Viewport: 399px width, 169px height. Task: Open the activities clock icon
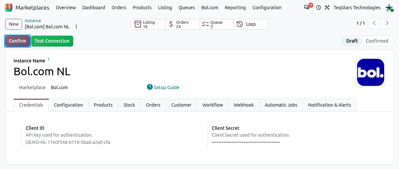[318, 7]
